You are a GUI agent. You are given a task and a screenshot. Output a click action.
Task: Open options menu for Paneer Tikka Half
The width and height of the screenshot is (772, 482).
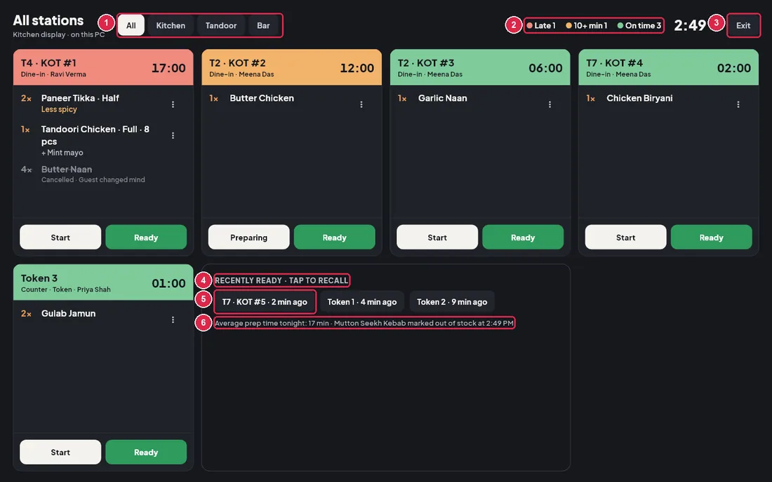tap(173, 104)
